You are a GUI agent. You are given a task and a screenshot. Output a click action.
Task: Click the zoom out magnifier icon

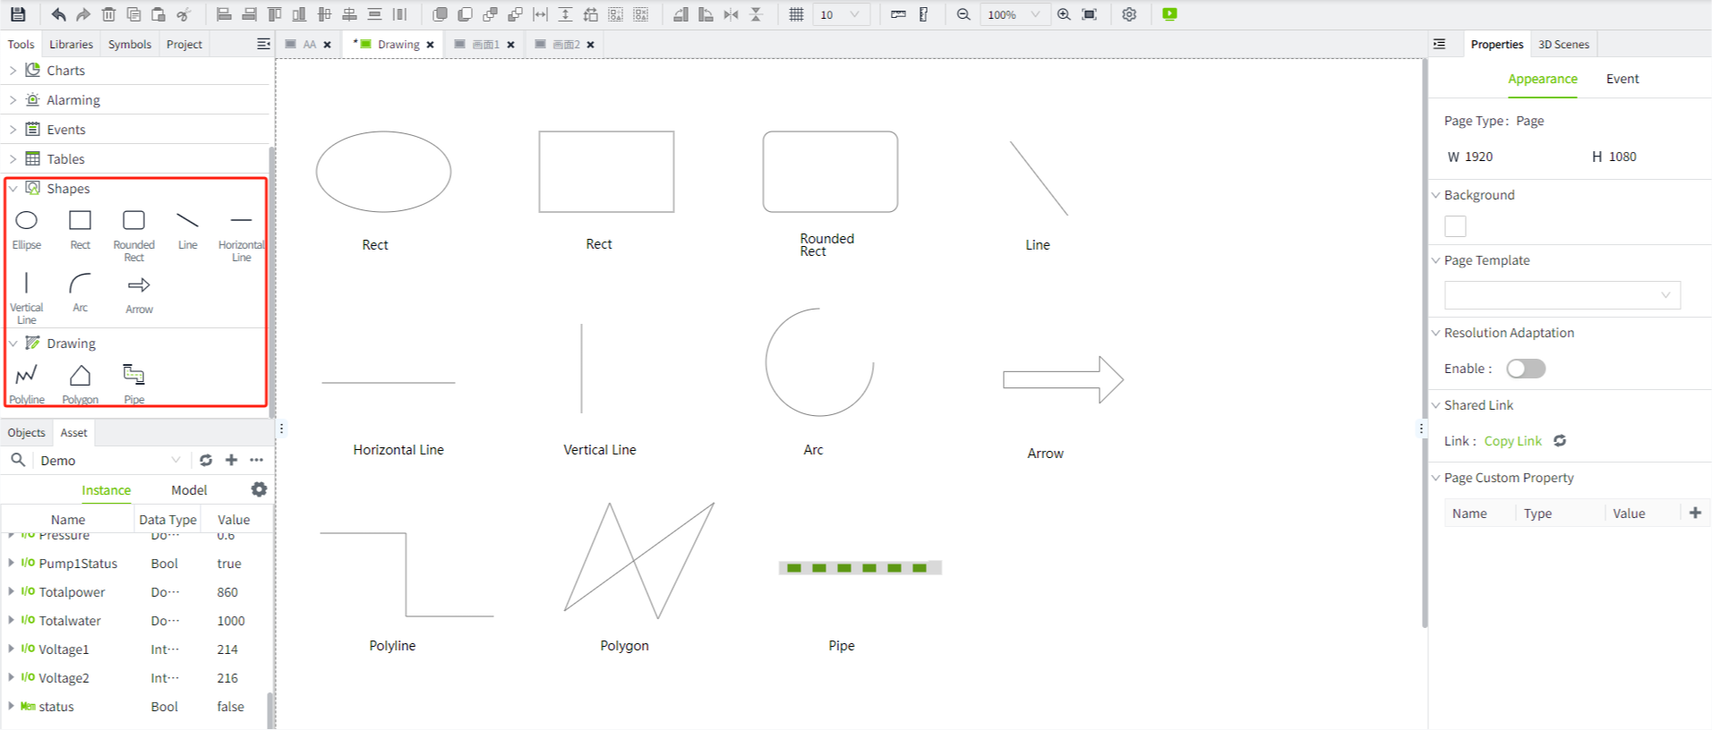point(963,14)
